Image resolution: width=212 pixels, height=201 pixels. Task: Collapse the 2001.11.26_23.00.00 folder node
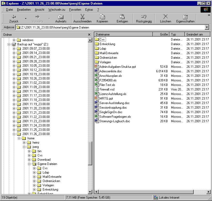coord(14,134)
